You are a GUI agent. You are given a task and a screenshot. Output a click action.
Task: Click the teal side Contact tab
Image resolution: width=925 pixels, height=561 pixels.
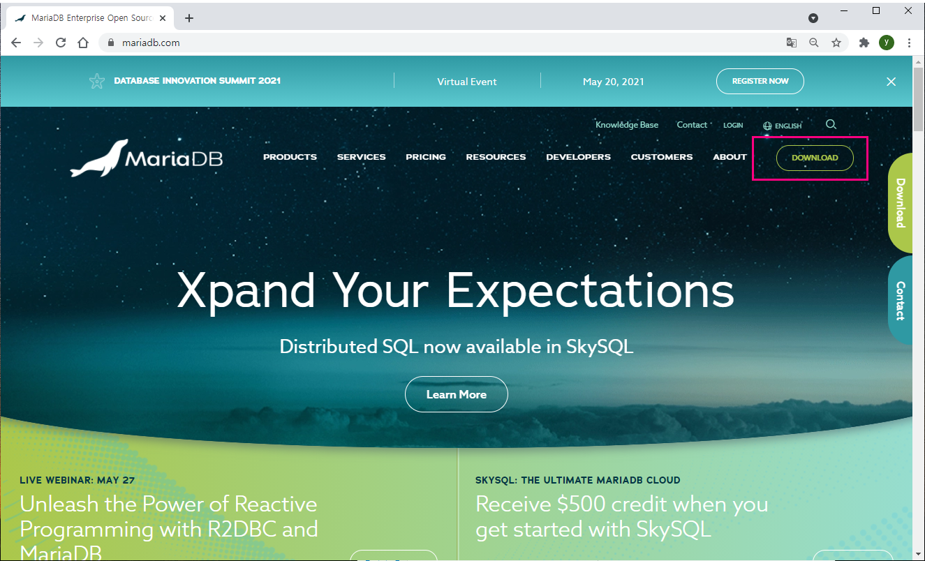901,300
